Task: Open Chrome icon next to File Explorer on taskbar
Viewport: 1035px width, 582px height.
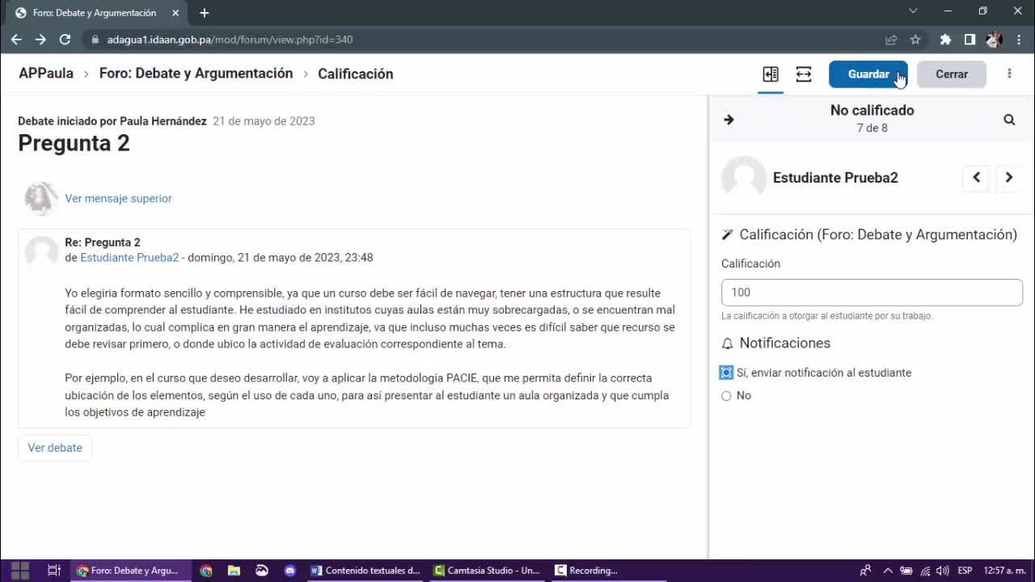Action: coord(206,570)
